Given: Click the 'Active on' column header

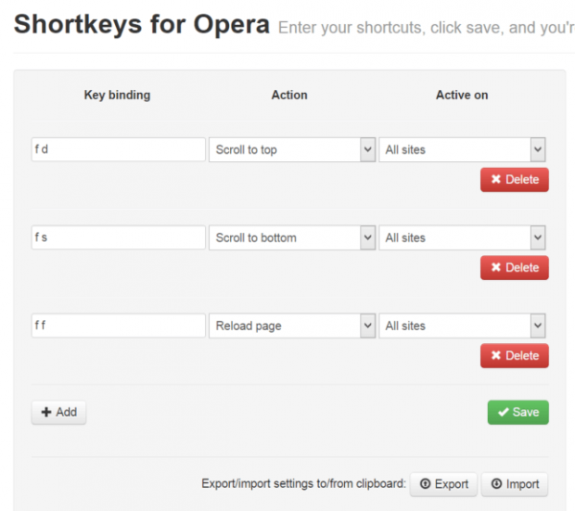Looking at the screenshot, I should (462, 96).
